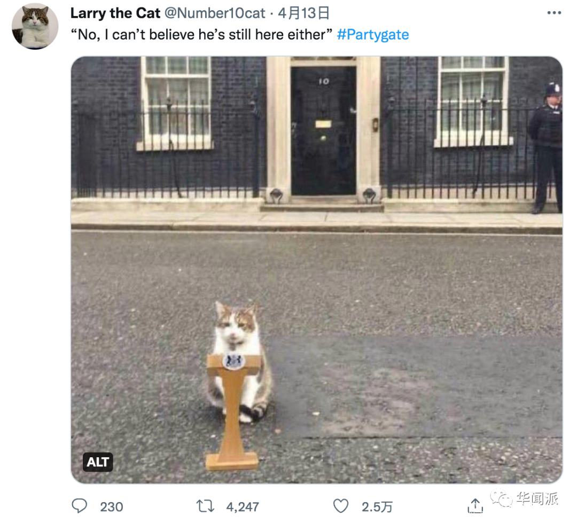Click the ALT badge on the photo
The height and width of the screenshot is (524, 577).
pyautogui.click(x=98, y=462)
